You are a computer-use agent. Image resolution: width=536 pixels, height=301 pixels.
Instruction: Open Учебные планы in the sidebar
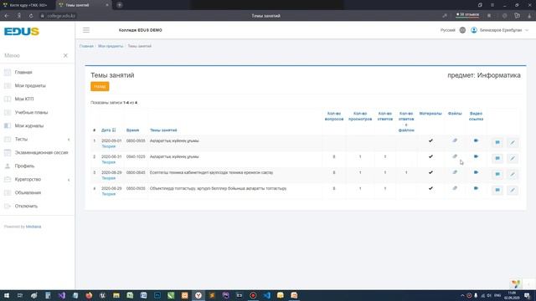(x=31, y=112)
